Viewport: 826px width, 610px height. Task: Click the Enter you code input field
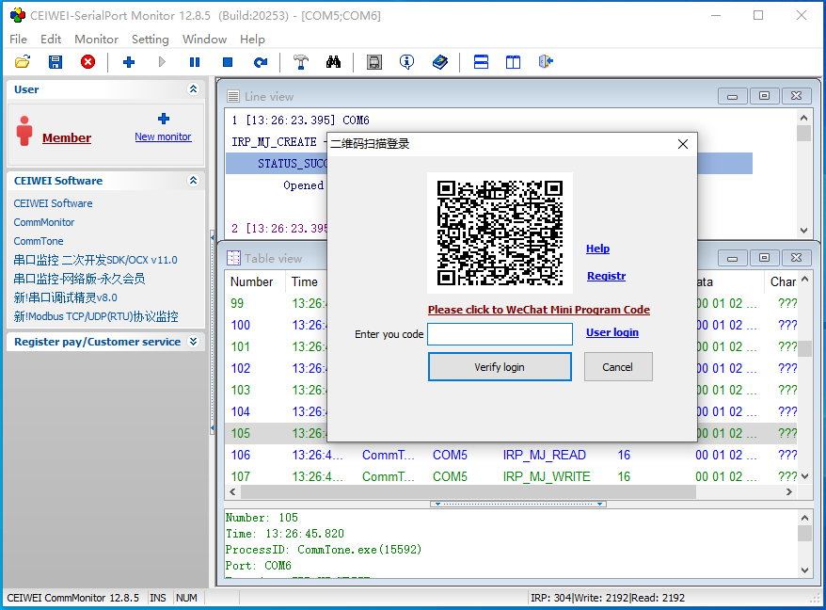[x=500, y=334]
